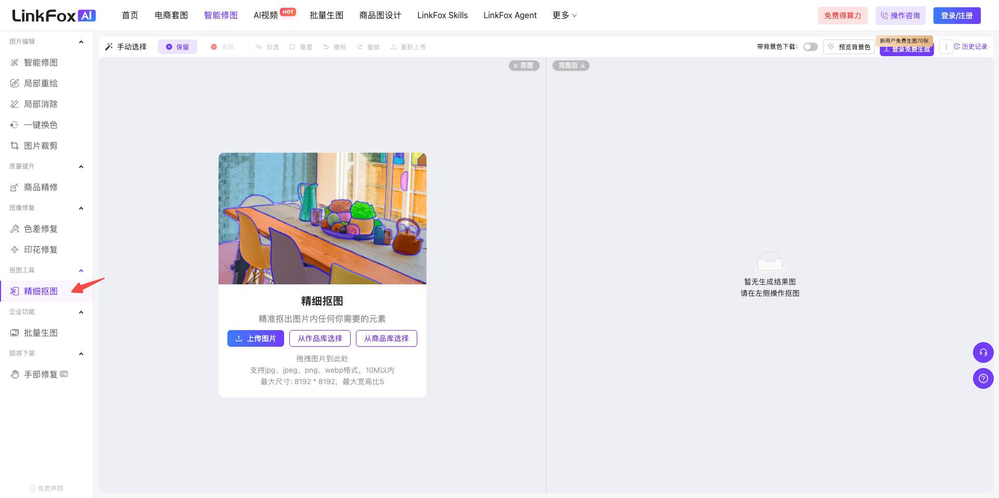
Task: Click the LinkFox AI logo
Action: (54, 16)
